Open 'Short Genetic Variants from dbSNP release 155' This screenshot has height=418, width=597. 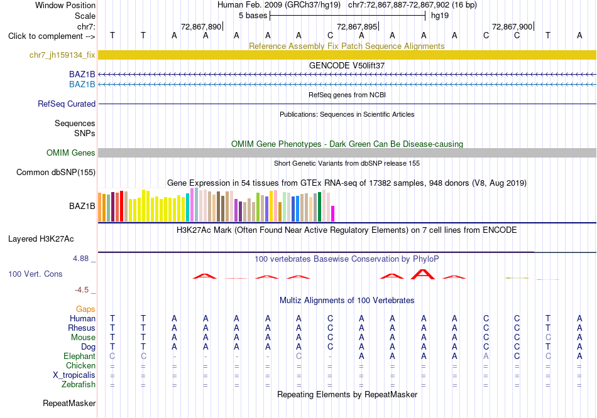click(x=347, y=163)
